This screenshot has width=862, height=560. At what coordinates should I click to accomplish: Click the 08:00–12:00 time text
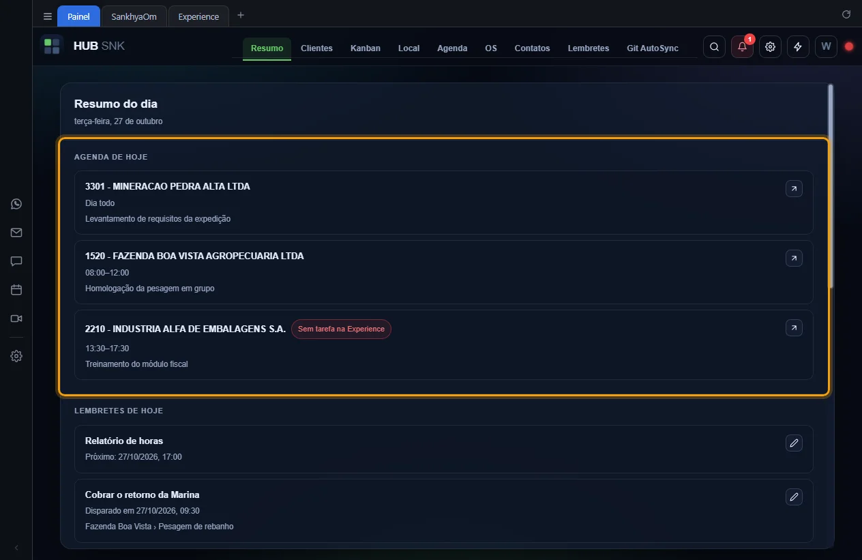[107, 273]
